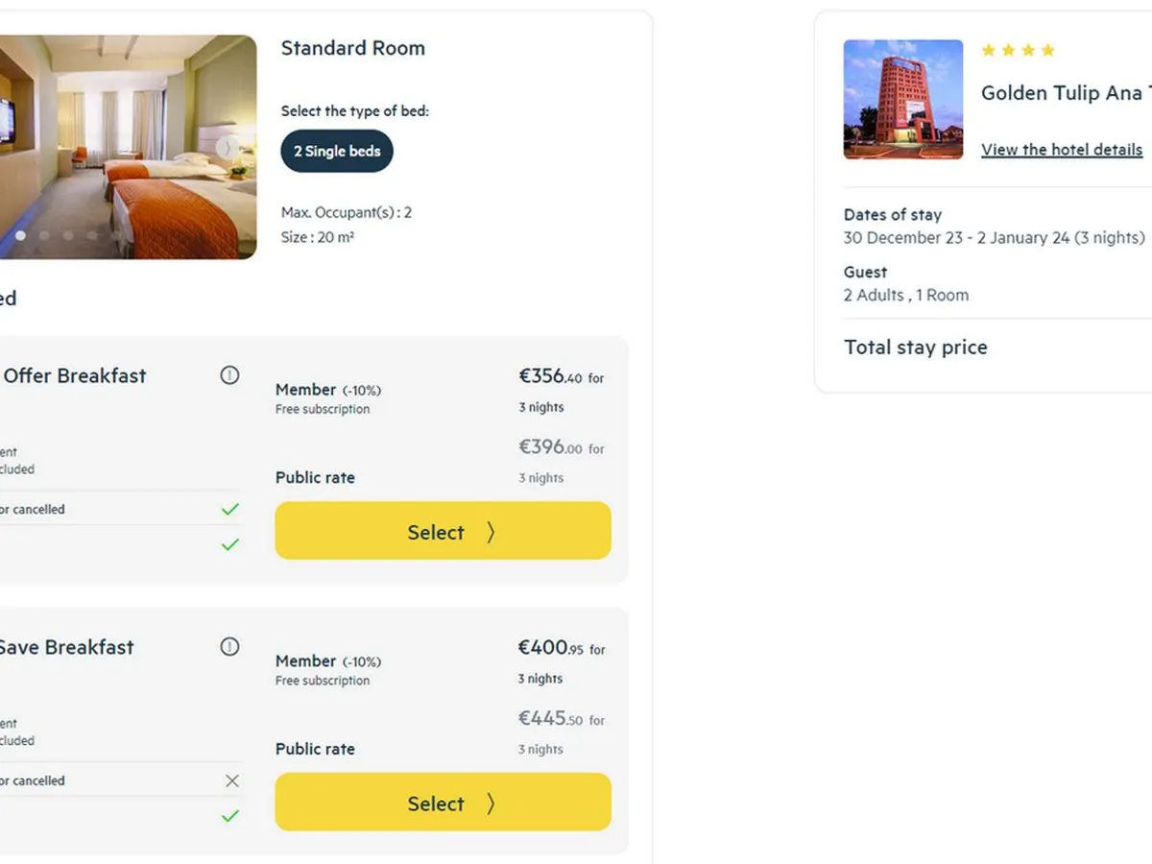
Task: Click info icon beside Offer Breakfast
Action: coord(229,375)
